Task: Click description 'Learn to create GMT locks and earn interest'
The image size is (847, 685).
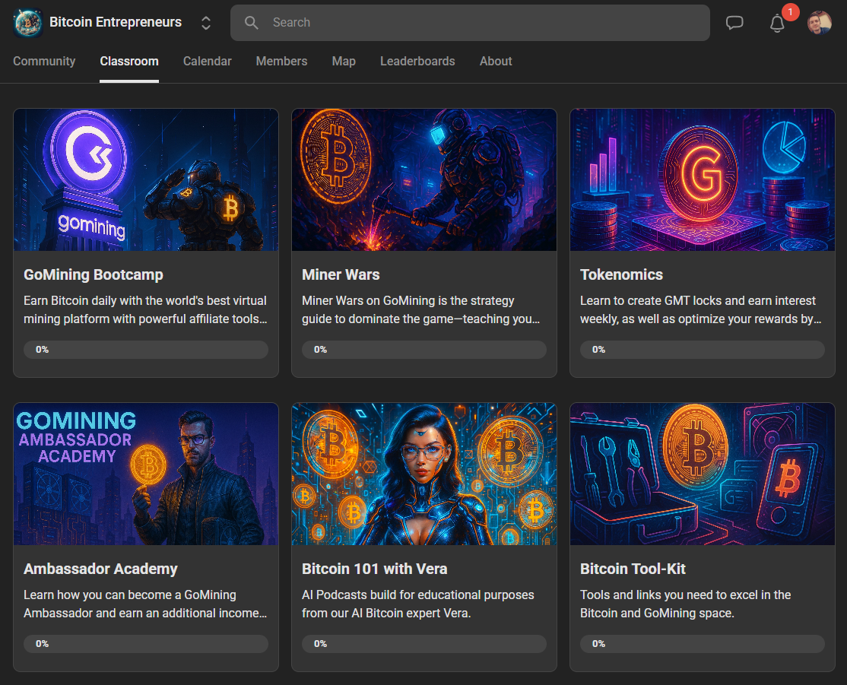Action: 698,300
